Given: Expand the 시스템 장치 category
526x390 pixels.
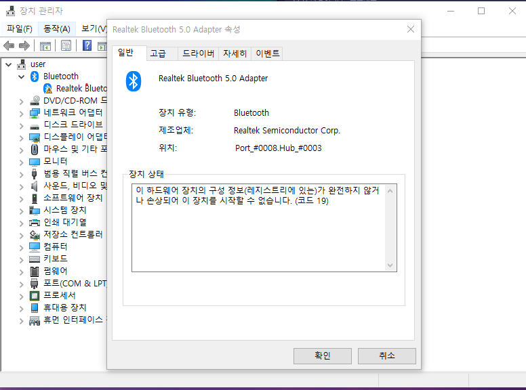Looking at the screenshot, I should [x=22, y=211].
